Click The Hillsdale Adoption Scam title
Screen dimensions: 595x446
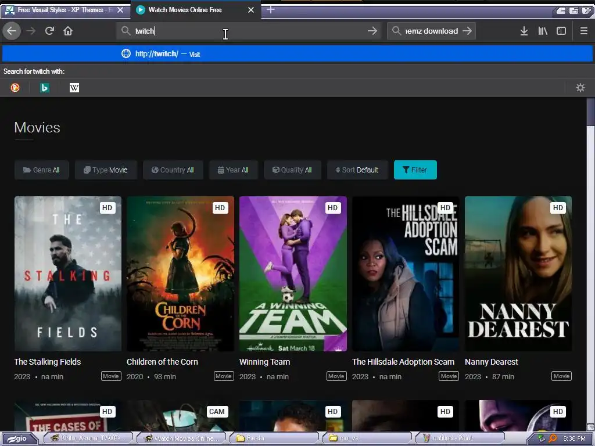(x=403, y=362)
